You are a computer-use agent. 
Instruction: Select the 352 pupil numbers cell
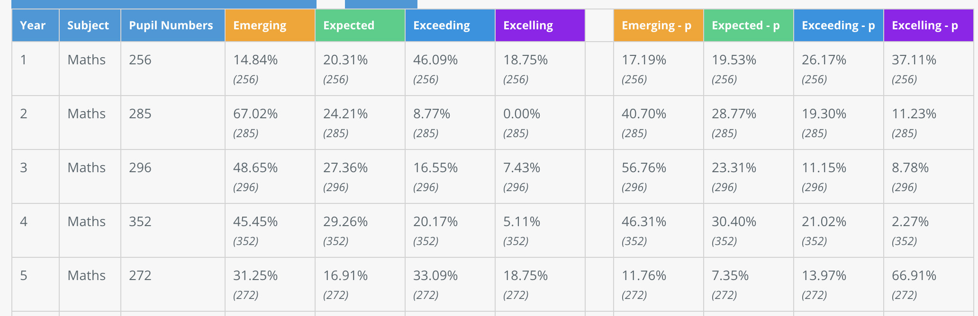(x=140, y=222)
